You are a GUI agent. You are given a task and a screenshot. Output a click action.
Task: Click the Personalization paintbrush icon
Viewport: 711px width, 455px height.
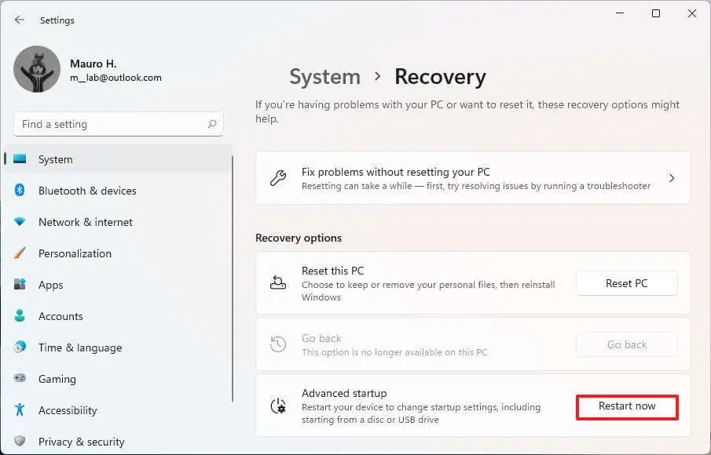point(20,253)
